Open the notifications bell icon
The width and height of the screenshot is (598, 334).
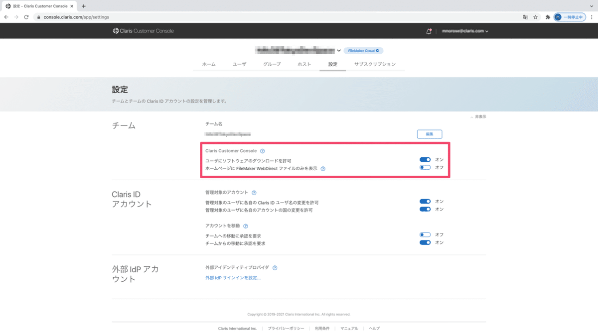[428, 31]
